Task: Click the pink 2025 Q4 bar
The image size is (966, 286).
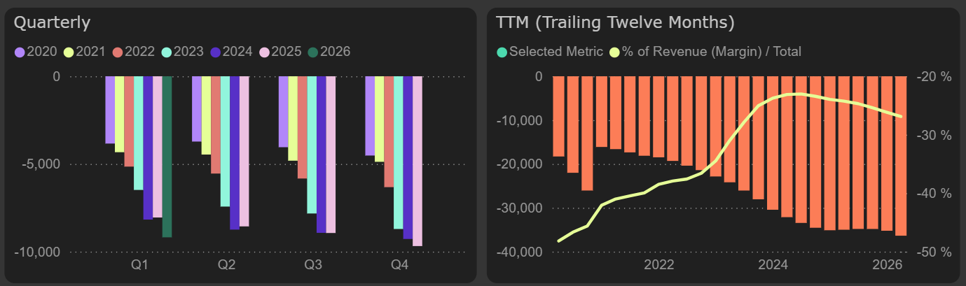Action: 417,161
